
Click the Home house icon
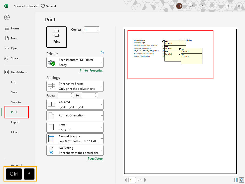tap(7, 28)
